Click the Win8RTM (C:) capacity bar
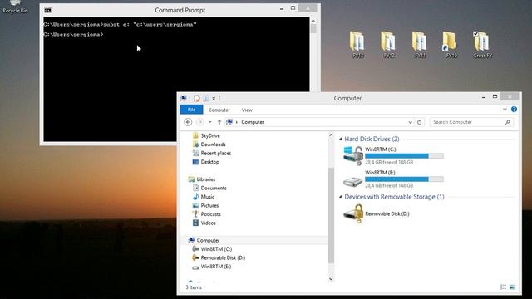The image size is (532, 299). [404, 156]
